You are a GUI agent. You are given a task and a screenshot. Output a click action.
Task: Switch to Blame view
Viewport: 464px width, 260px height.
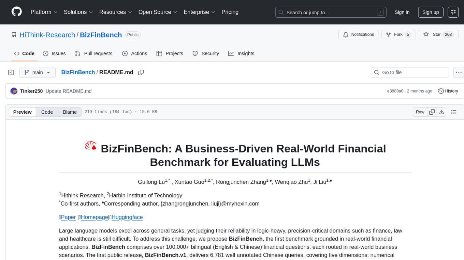[x=70, y=112]
